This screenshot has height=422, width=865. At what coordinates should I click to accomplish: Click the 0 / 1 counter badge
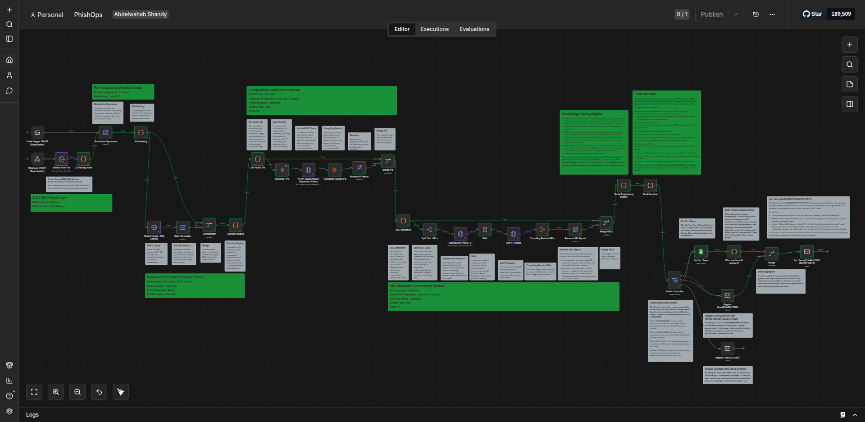point(682,14)
